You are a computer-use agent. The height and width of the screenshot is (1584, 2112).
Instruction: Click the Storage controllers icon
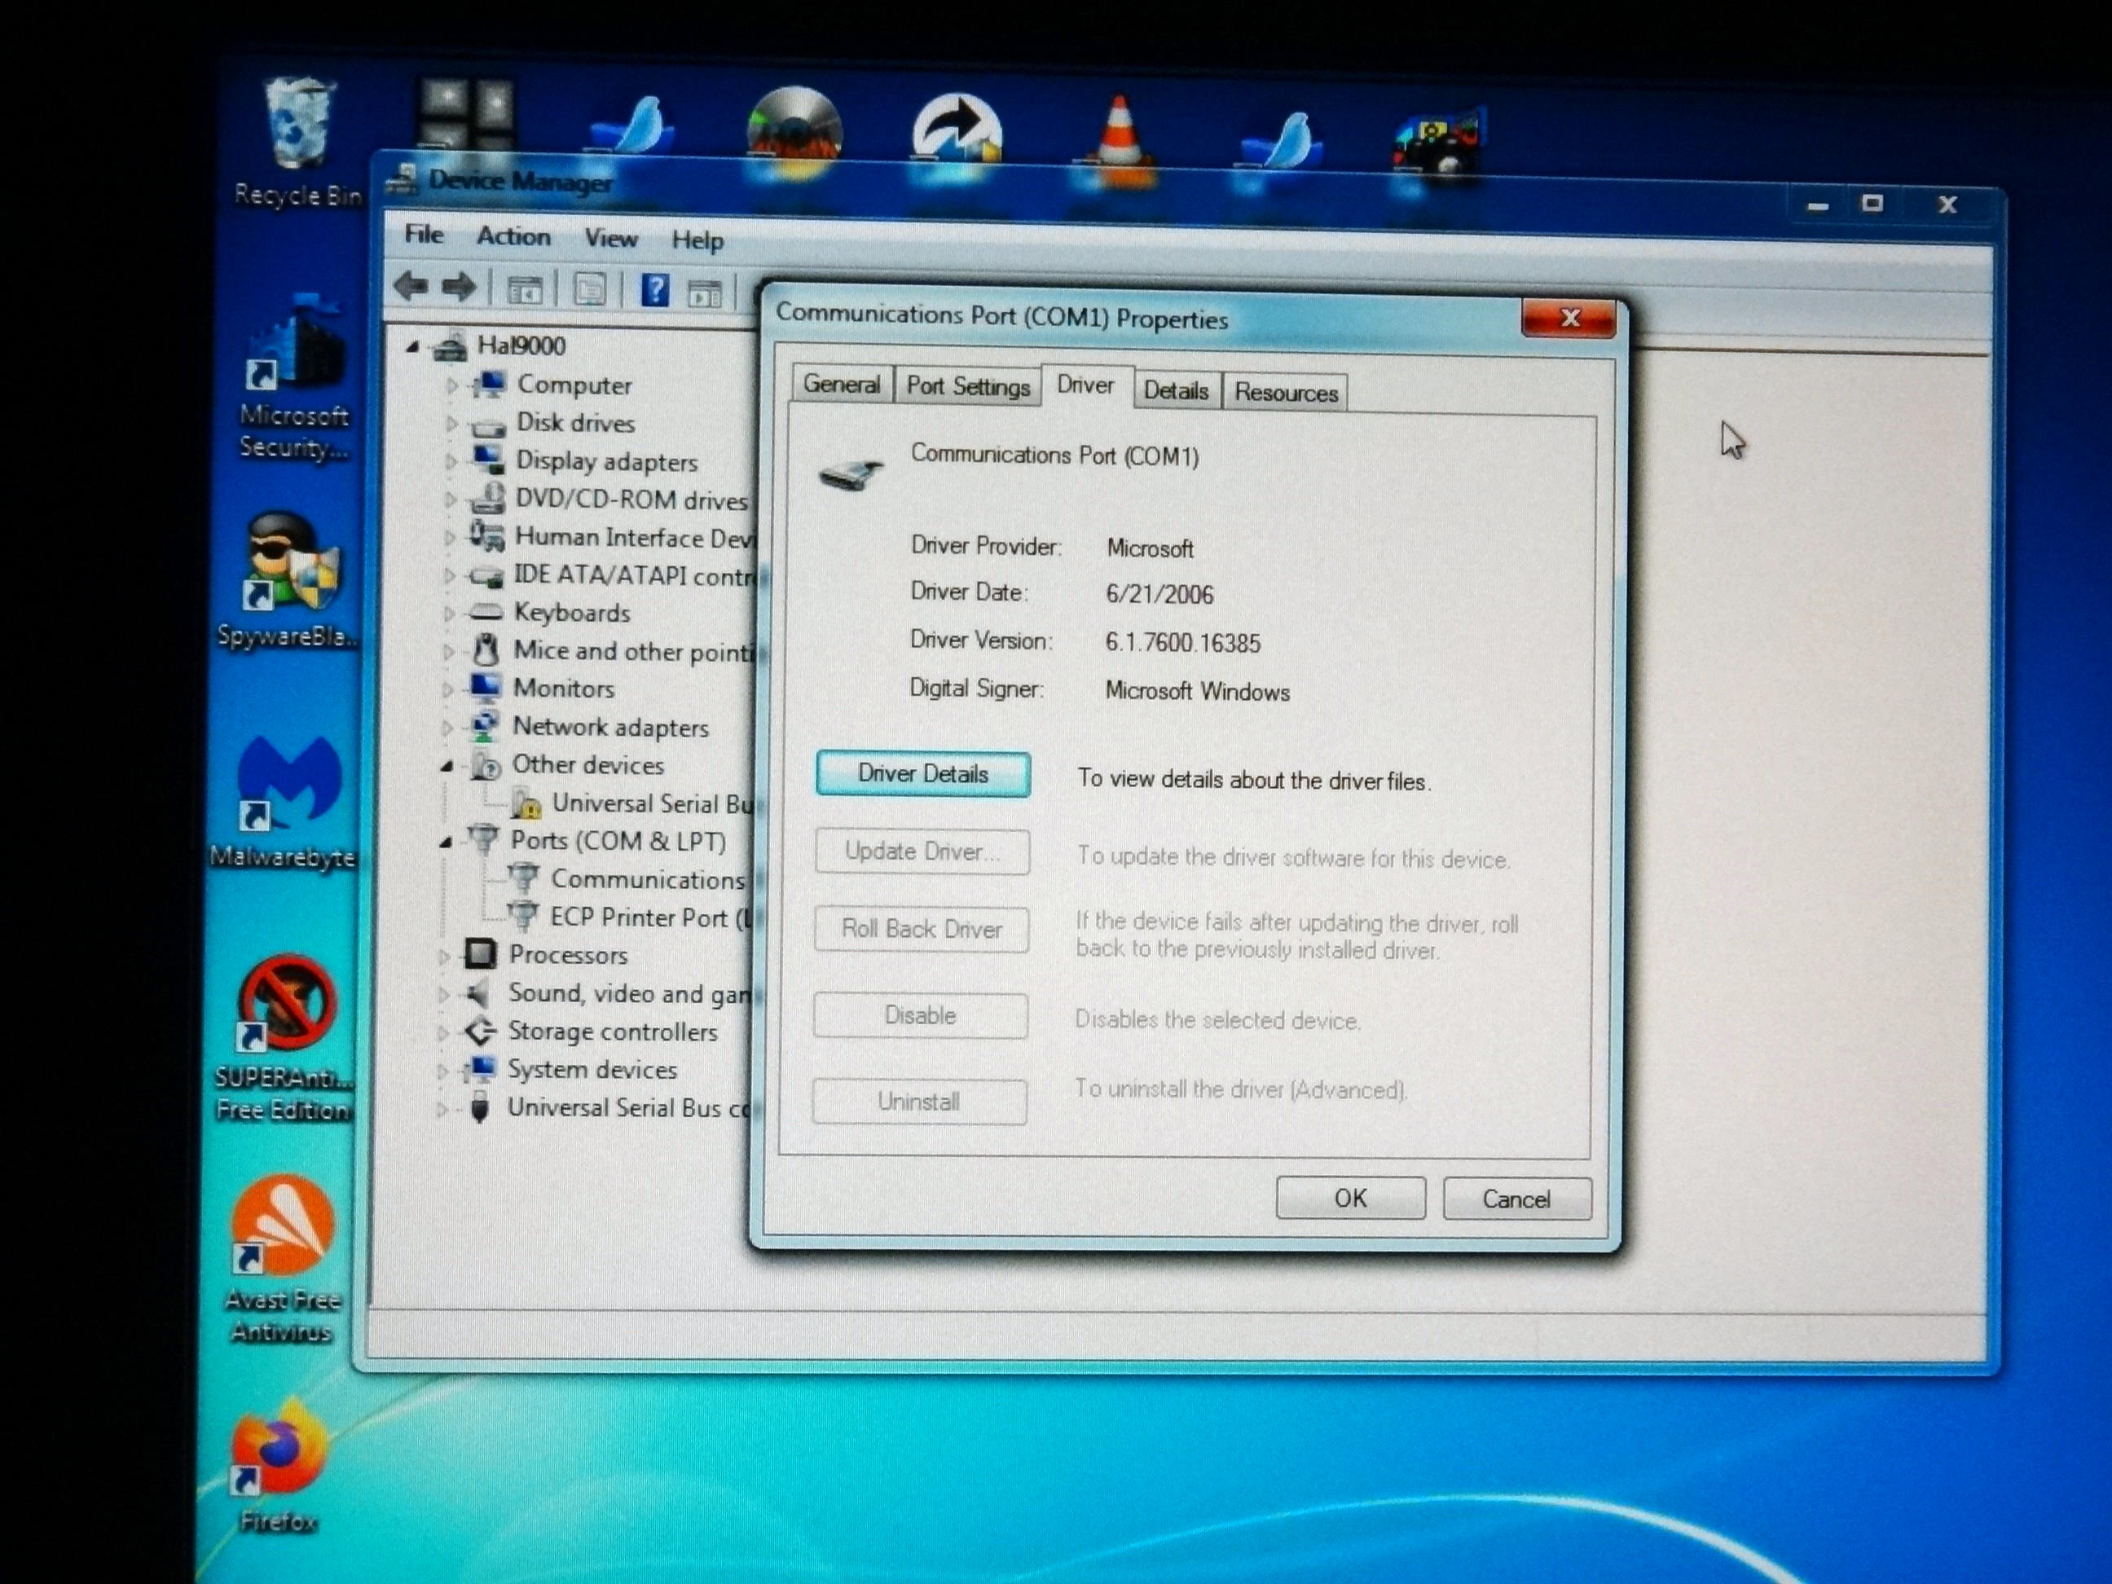(x=478, y=1030)
